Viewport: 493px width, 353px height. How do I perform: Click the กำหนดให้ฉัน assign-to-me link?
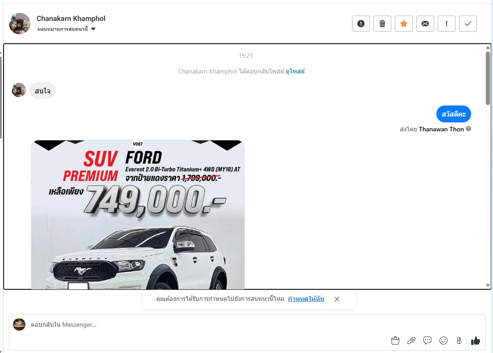pos(306,299)
